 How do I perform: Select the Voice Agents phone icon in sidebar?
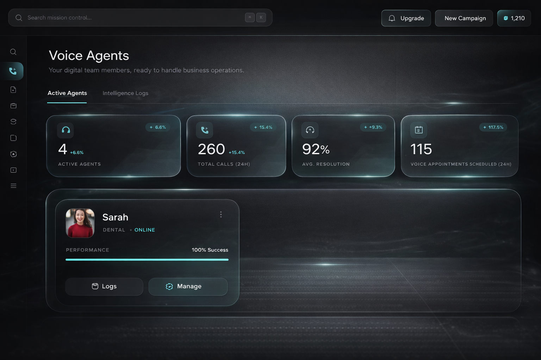[13, 71]
